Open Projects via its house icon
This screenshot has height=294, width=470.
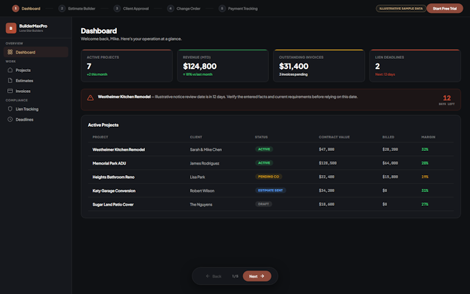[10, 70]
